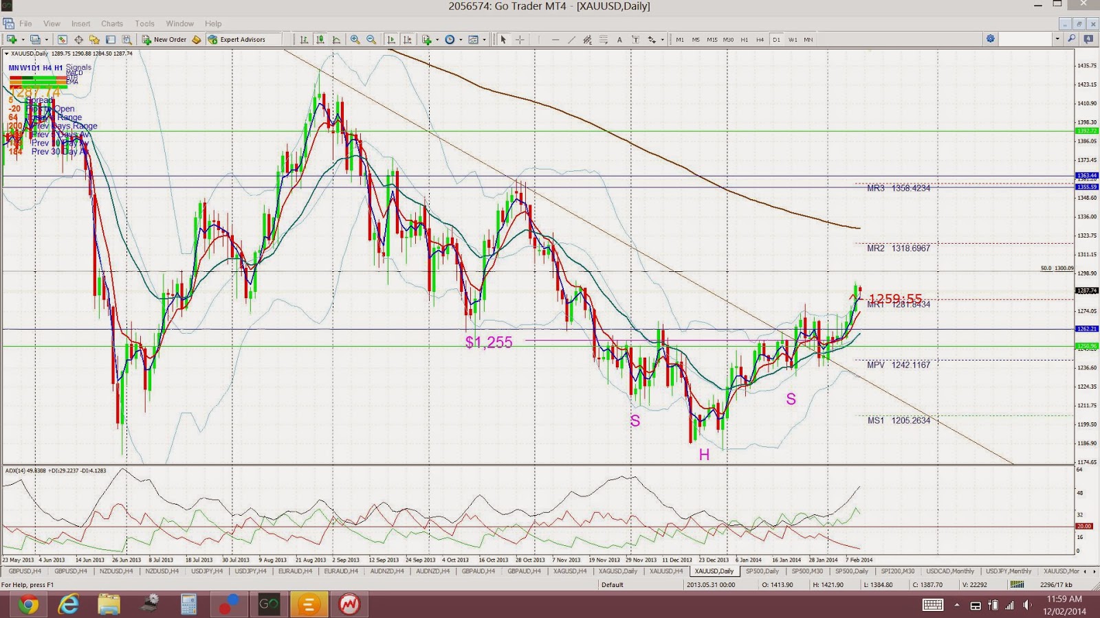Toggle Auto Scroll chart button
Image resolution: width=1100 pixels, height=618 pixels.
click(391, 40)
